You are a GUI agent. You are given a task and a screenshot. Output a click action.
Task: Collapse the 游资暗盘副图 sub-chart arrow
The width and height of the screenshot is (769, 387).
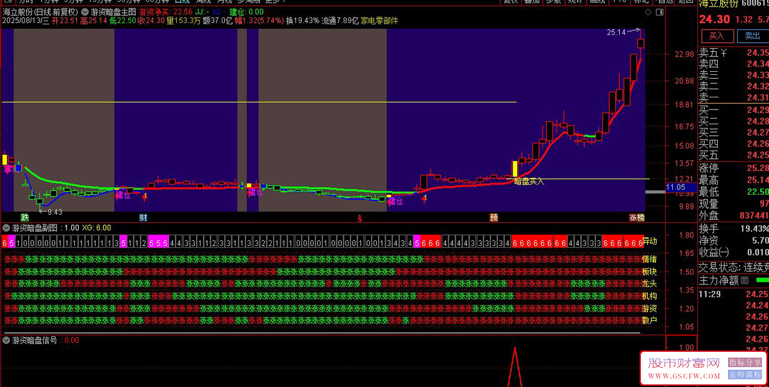(x=6, y=227)
